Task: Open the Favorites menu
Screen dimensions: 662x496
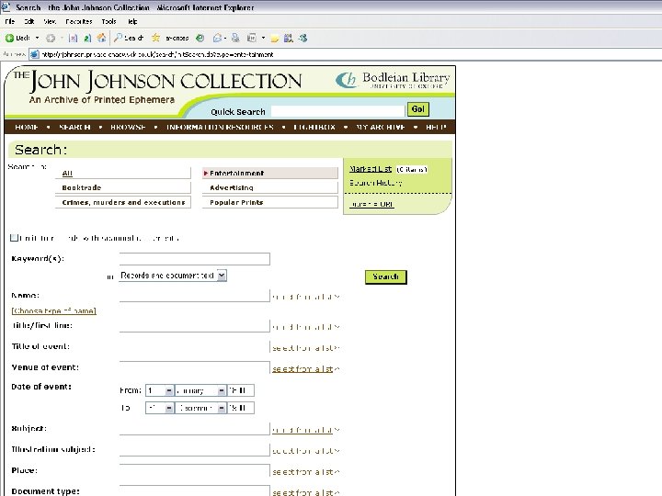Action: point(79,21)
